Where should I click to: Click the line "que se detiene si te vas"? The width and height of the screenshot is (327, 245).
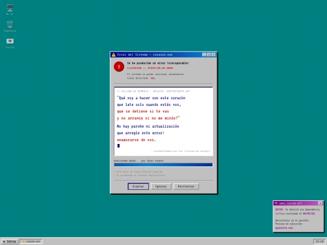(x=143, y=111)
